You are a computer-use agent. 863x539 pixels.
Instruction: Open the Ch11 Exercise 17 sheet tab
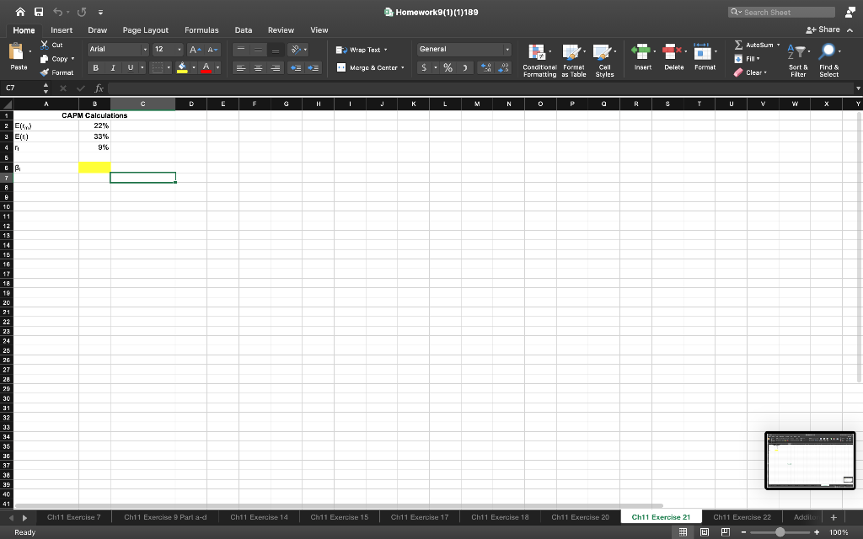(420, 517)
